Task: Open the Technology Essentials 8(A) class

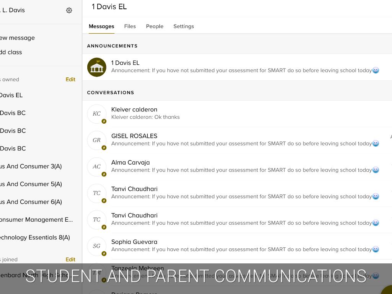Action: [35, 237]
